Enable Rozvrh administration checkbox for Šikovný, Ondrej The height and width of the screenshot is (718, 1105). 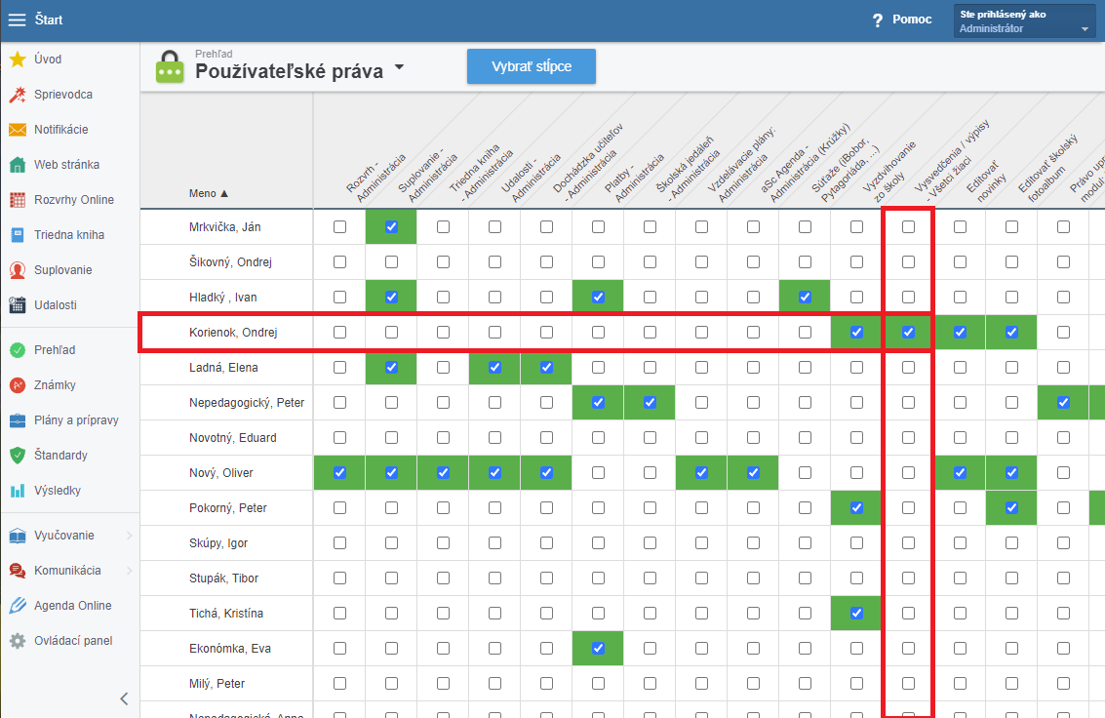339,262
